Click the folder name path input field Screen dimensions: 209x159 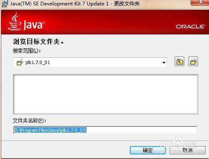[106, 130]
